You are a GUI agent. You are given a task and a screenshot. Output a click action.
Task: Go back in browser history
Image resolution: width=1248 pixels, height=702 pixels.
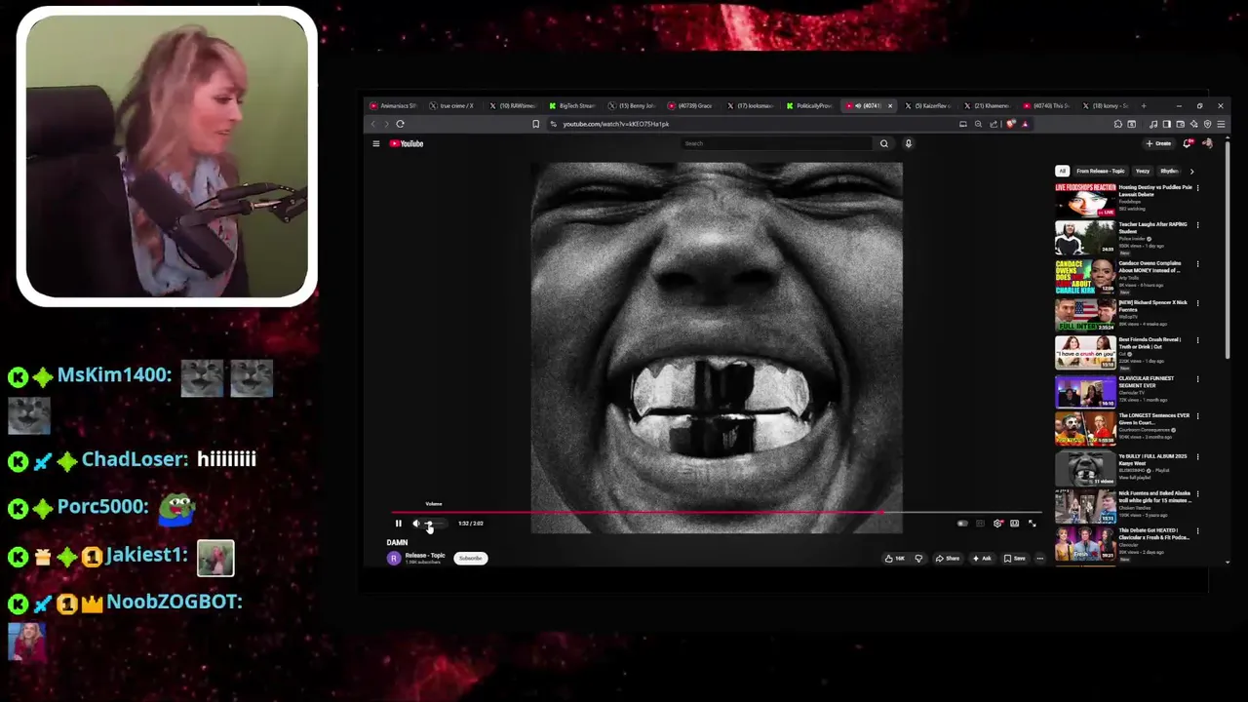(x=371, y=124)
